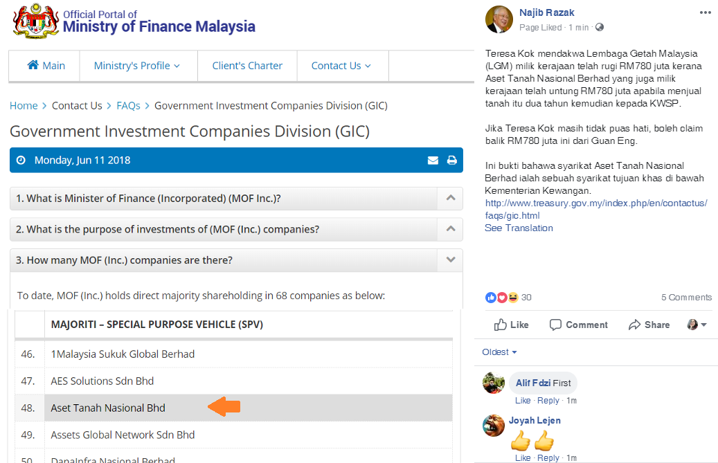Viewport: 718px width, 463px height.
Task: Open the Contact Us navigation menu
Action: 341,66
